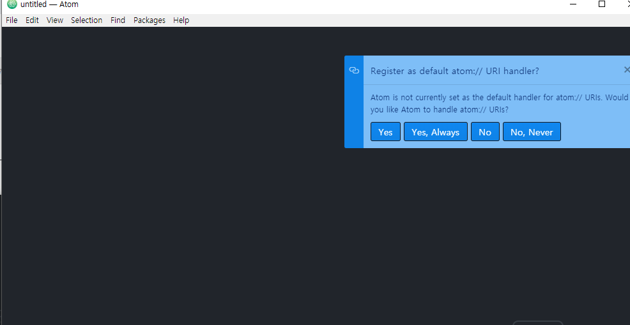This screenshot has width=630, height=325.
Task: Open the File menu
Action: pyautogui.click(x=12, y=20)
